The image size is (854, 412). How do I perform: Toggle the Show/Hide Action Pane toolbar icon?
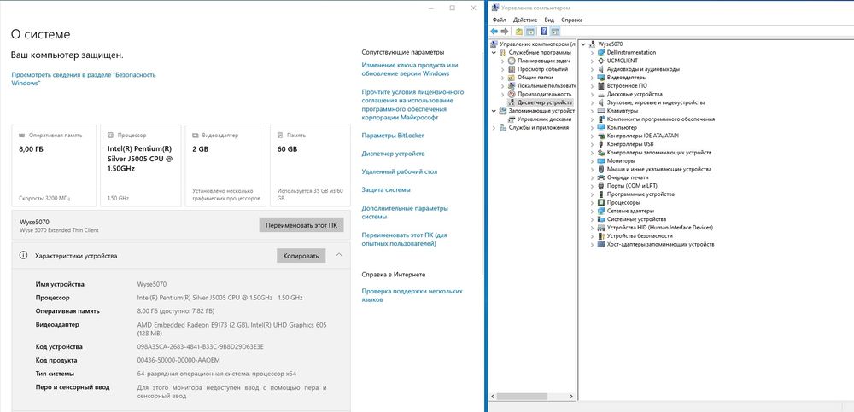coord(554,31)
